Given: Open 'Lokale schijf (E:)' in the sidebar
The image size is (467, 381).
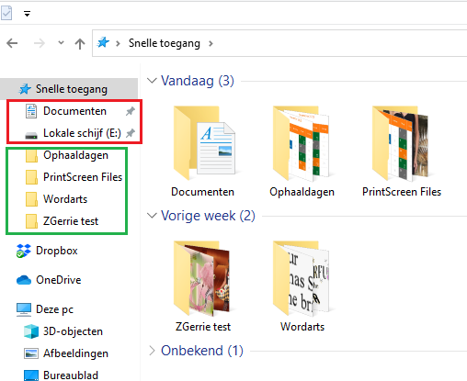Looking at the screenshot, I should (x=82, y=133).
